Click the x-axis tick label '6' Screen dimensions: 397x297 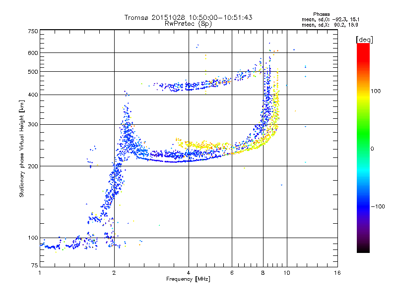[232, 273]
